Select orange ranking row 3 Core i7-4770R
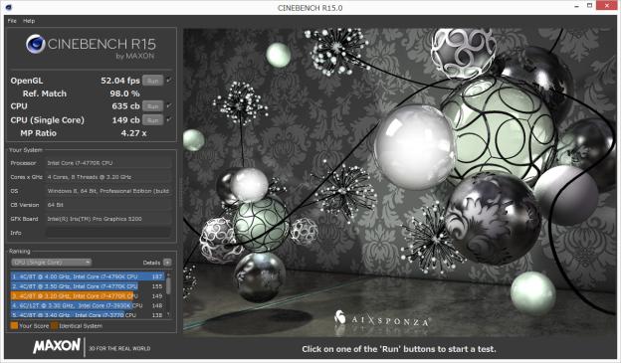This screenshot has width=621, height=363. (88, 295)
